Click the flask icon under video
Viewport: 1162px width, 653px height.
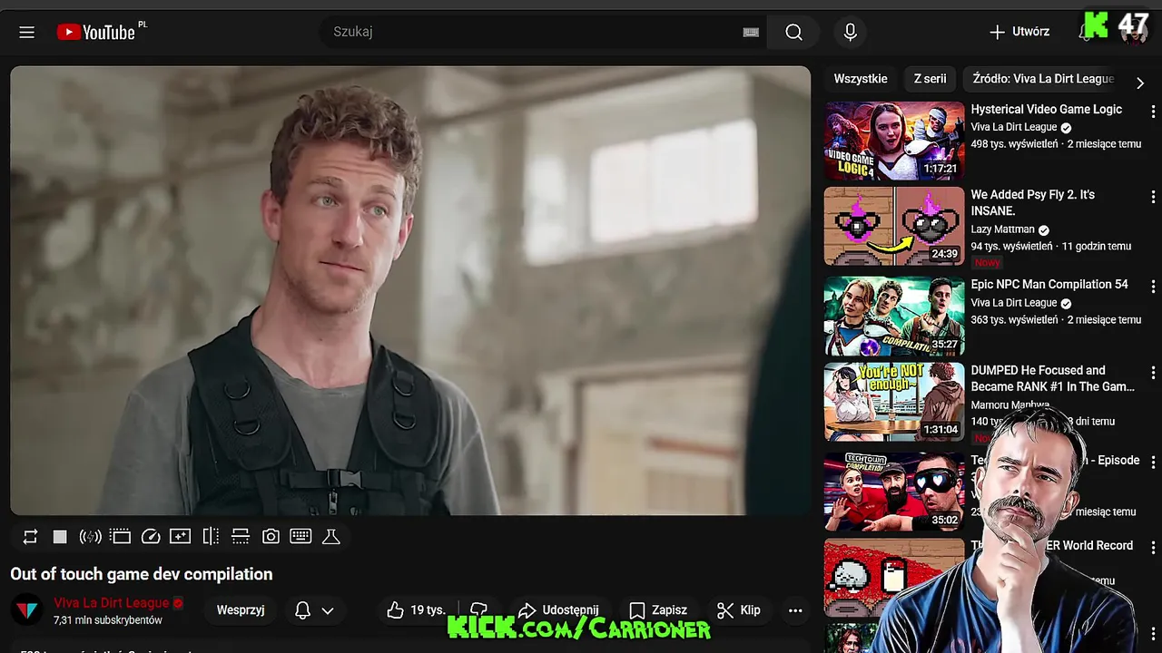click(331, 537)
